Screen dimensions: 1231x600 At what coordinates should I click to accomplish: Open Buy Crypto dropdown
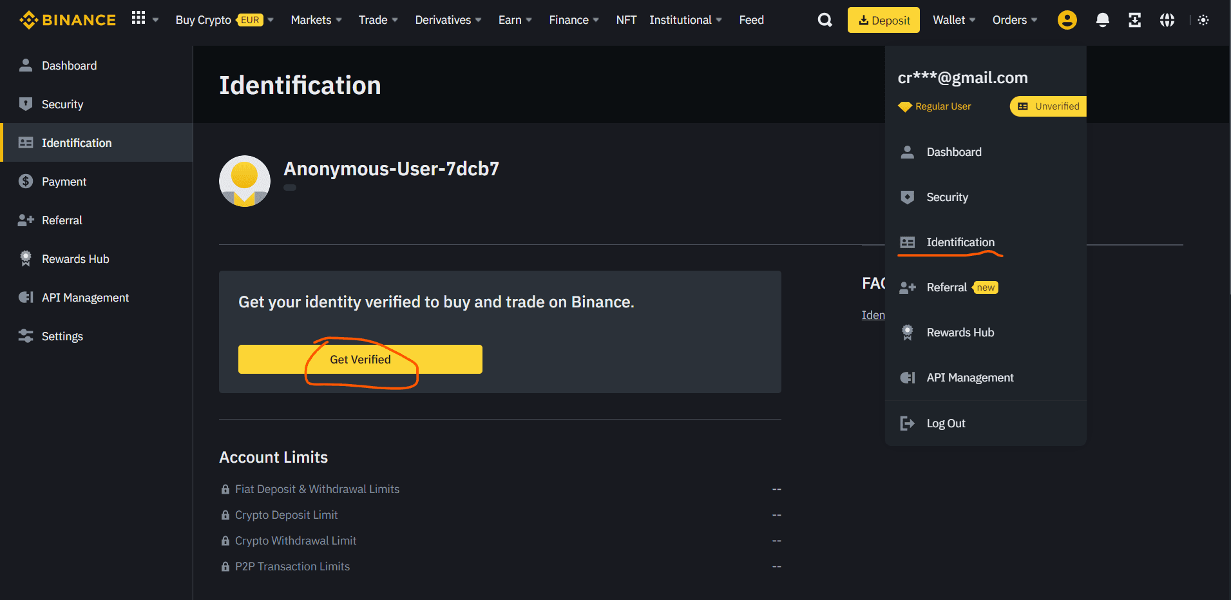pos(224,20)
